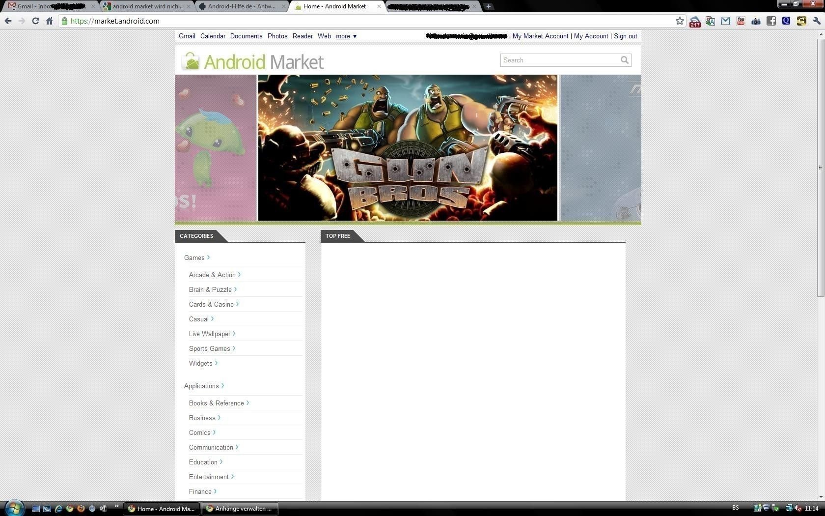Click the blue Q extension icon

[786, 21]
